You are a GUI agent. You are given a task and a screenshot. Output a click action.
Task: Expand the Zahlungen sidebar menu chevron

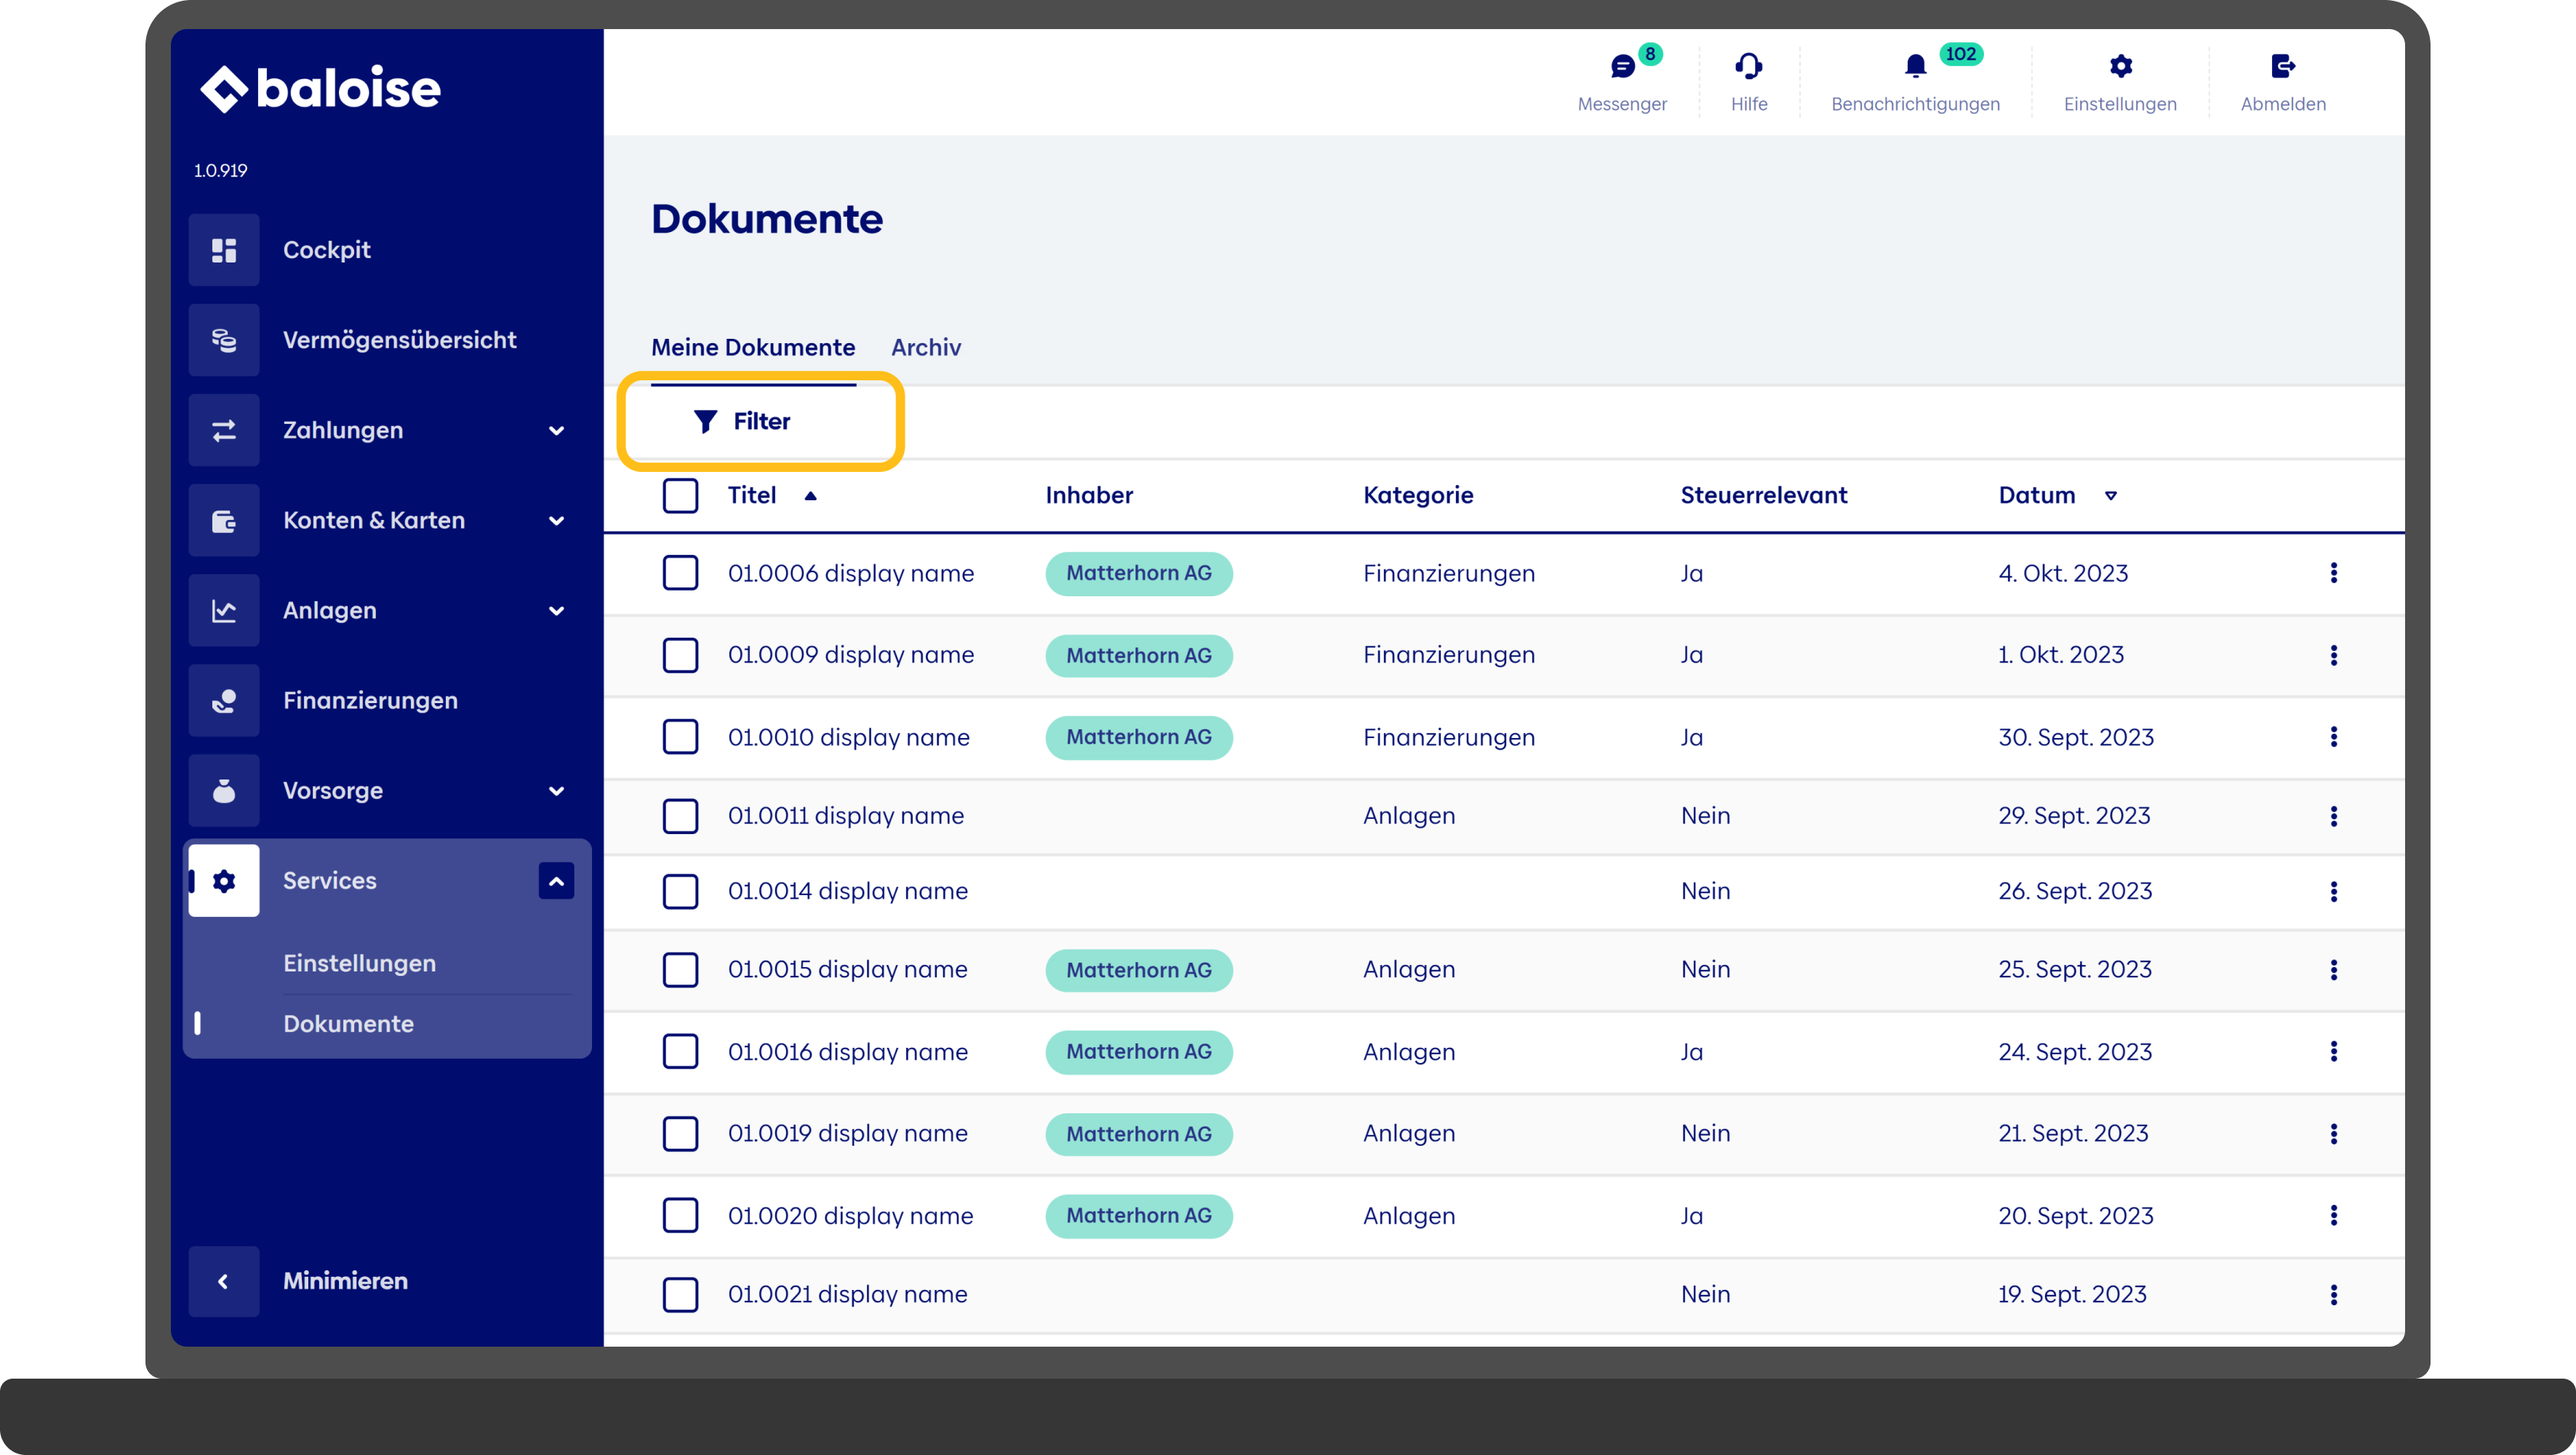click(556, 431)
